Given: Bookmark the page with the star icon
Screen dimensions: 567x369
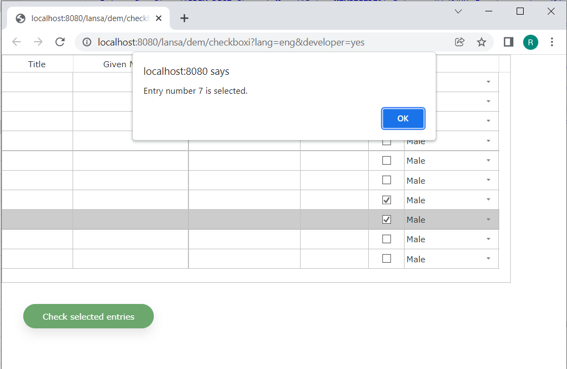Looking at the screenshot, I should (481, 42).
